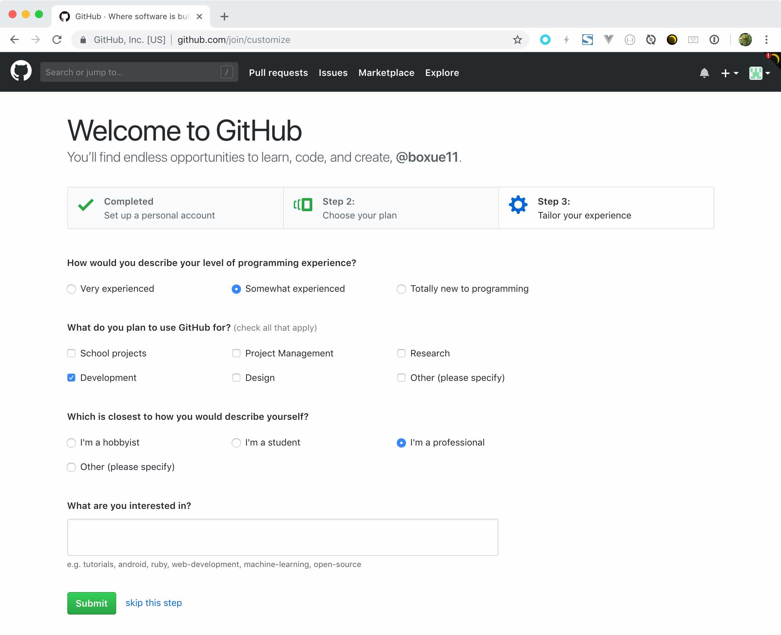Click the blue S extension icon
The image size is (781, 635).
point(588,40)
